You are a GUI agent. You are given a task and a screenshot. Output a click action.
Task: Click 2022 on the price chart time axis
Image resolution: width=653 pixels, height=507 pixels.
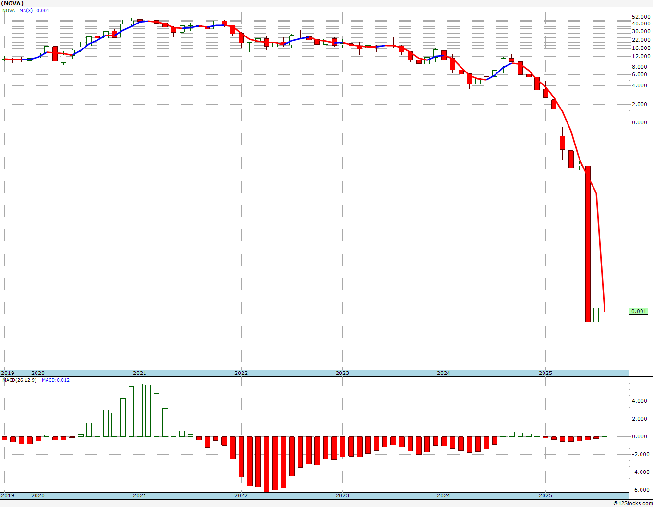241,373
